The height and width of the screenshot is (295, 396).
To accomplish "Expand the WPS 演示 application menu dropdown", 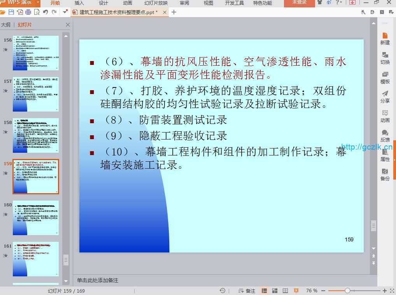I will pos(38,3).
